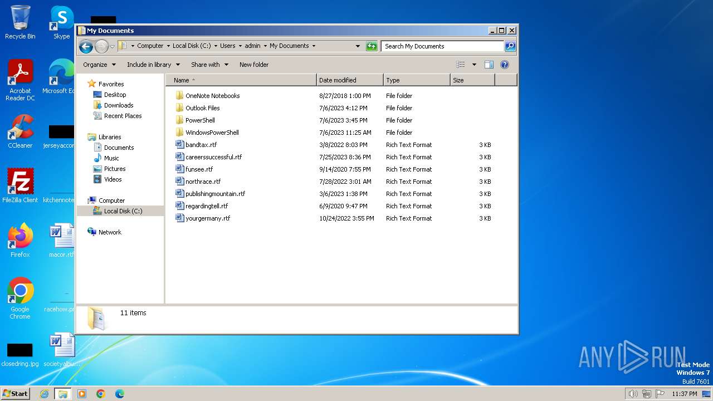713x401 pixels.
Task: Launch FileZilla Client desktop shortcut
Action: [20, 186]
